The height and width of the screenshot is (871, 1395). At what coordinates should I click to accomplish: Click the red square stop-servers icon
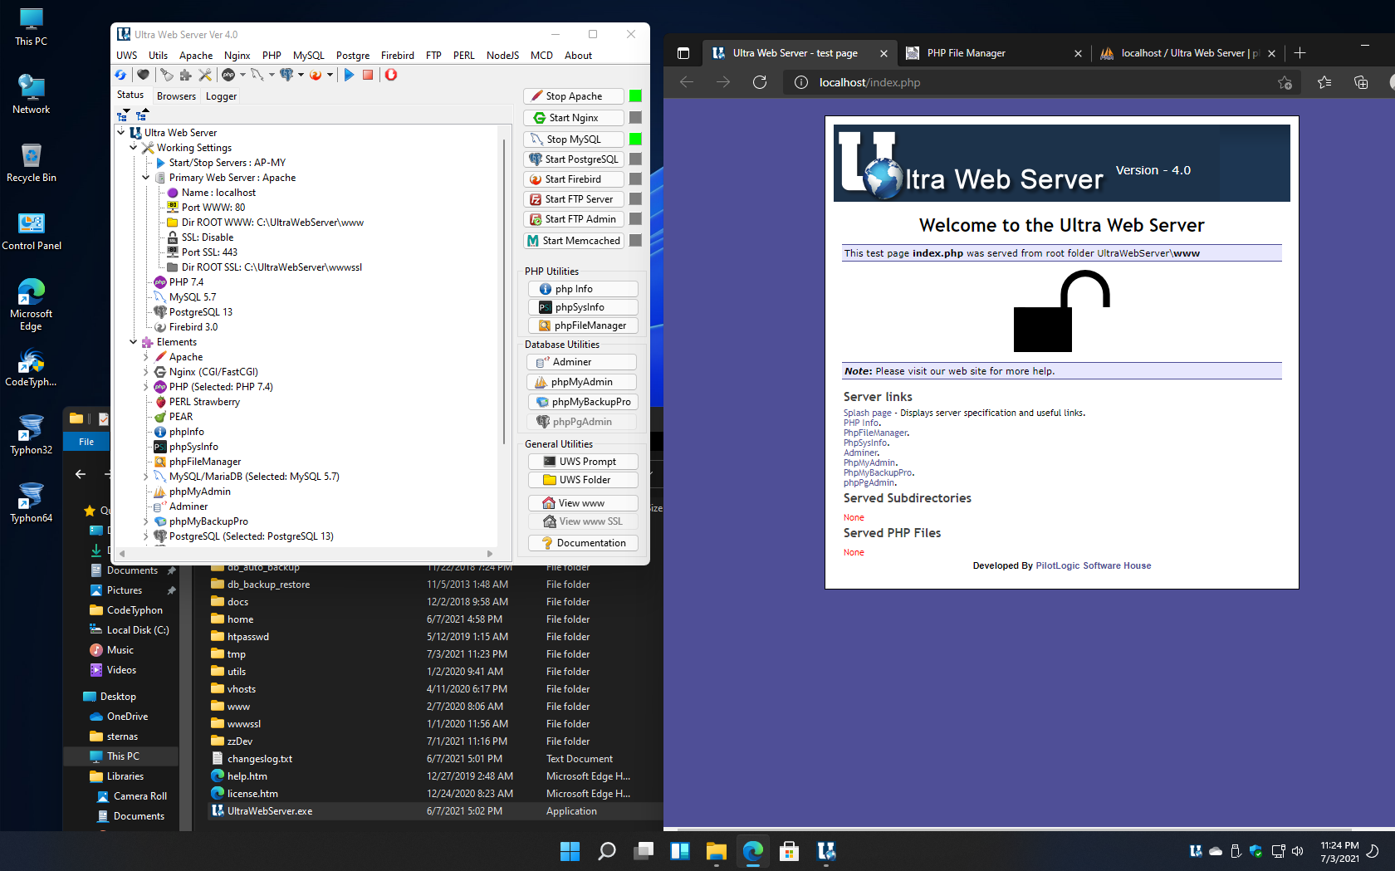pos(368,75)
